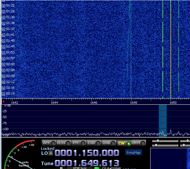Click the red tuning line in spectrum

(163, 121)
